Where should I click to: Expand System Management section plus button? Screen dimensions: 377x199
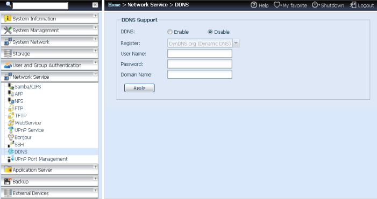click(95, 27)
